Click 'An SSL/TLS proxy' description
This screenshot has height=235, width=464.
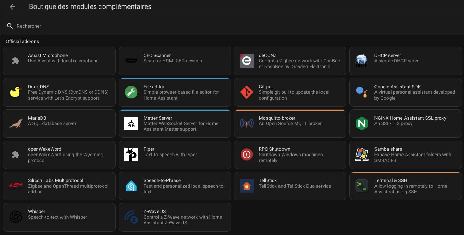[x=393, y=123]
